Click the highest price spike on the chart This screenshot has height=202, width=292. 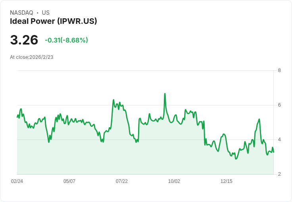tap(165, 94)
